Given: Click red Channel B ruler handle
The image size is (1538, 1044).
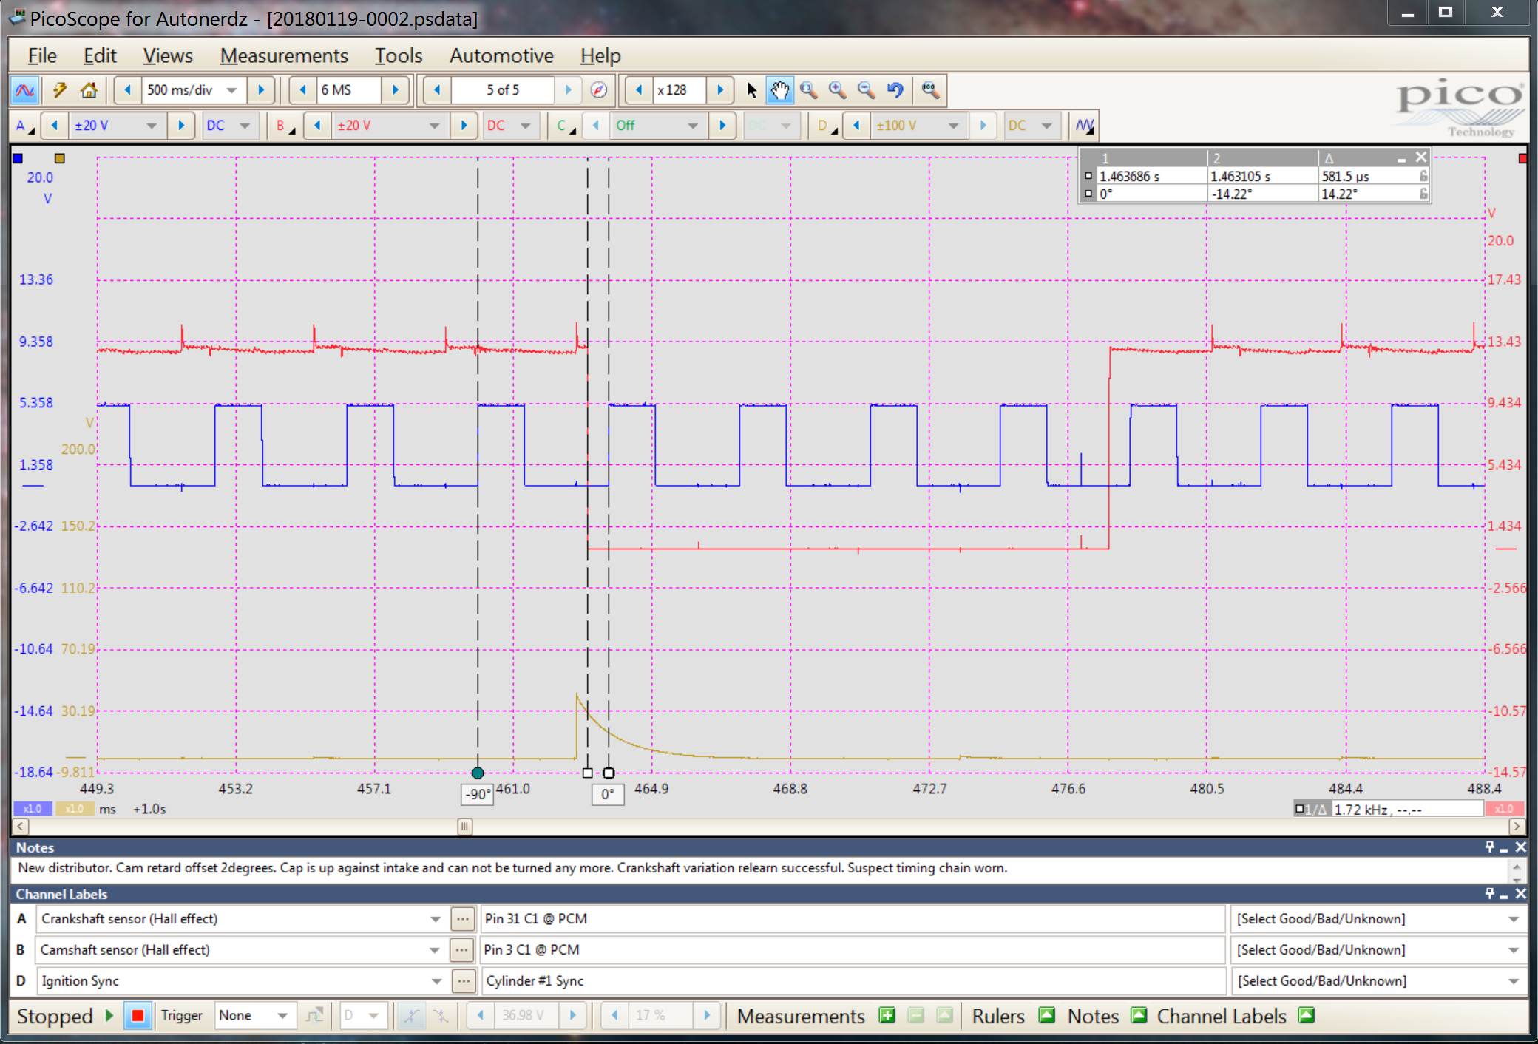Looking at the screenshot, I should (1522, 158).
